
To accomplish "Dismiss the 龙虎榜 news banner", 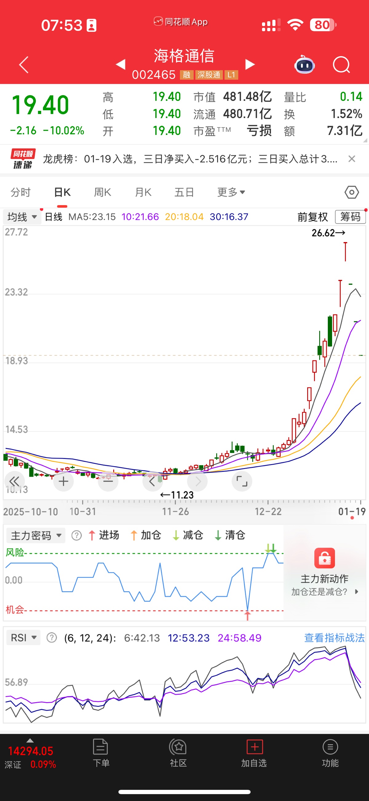I will (351, 159).
